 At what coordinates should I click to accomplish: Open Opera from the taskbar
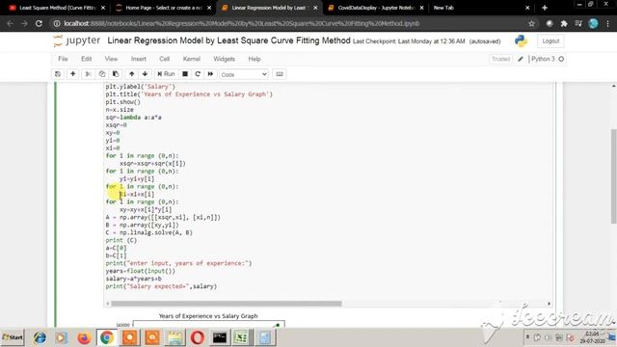coord(197,337)
